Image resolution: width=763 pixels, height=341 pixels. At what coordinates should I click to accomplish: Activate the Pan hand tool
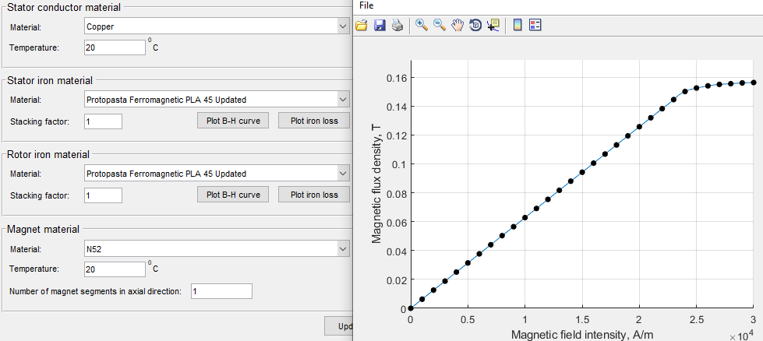pyautogui.click(x=457, y=25)
